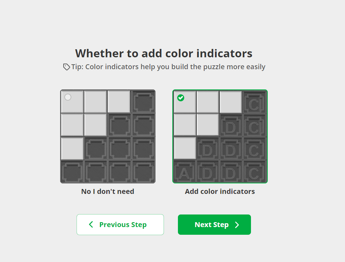Click the "Whether to add color indicators" heading
The image size is (345, 262).
pyautogui.click(x=164, y=53)
